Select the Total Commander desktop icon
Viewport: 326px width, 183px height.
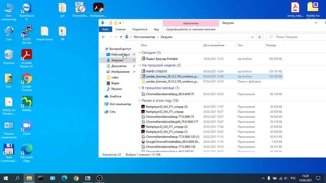[x=9, y=153]
